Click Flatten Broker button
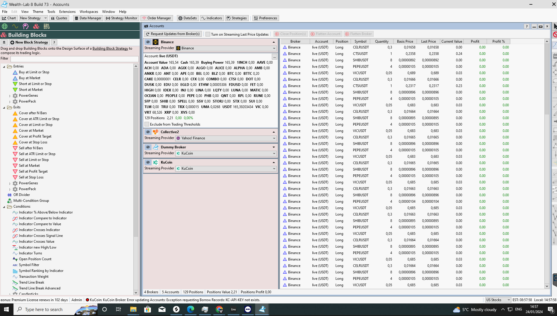 point(358,34)
